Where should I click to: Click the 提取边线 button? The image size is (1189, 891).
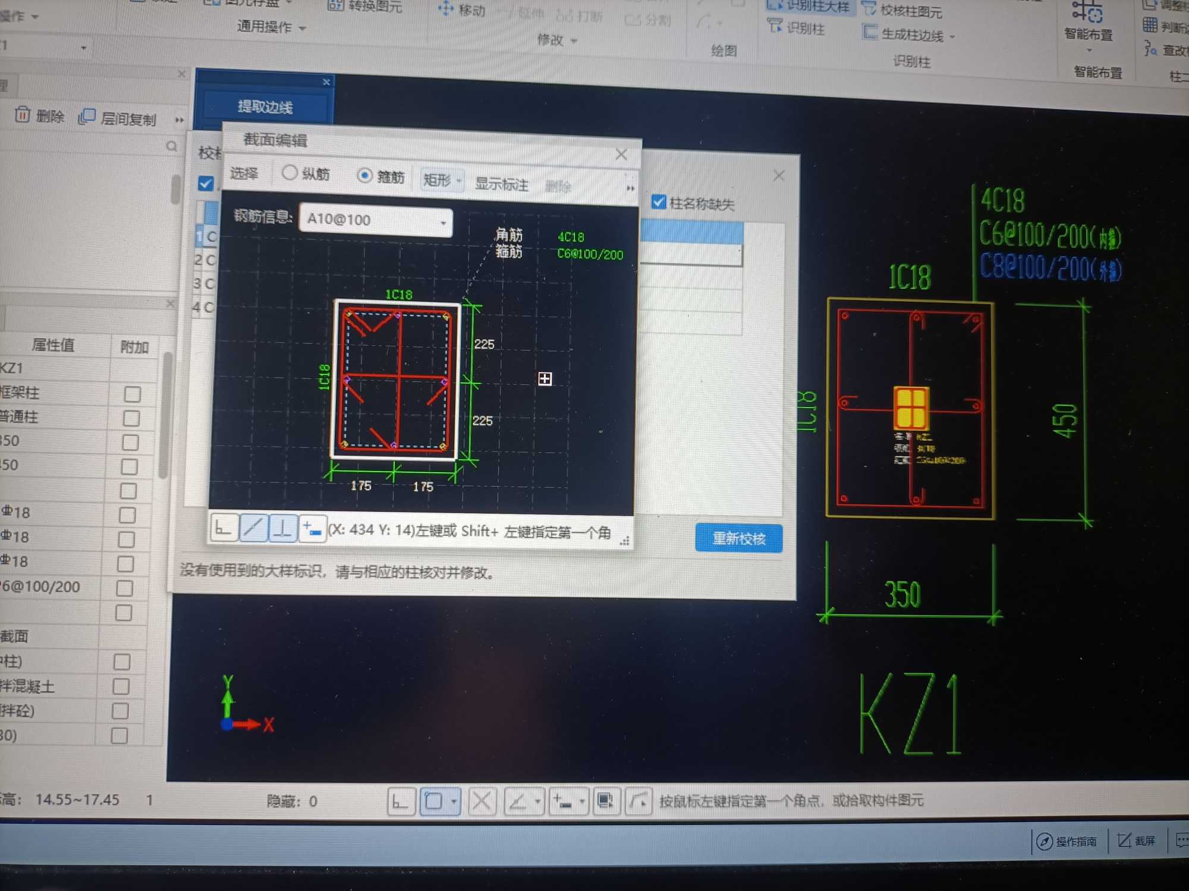265,107
